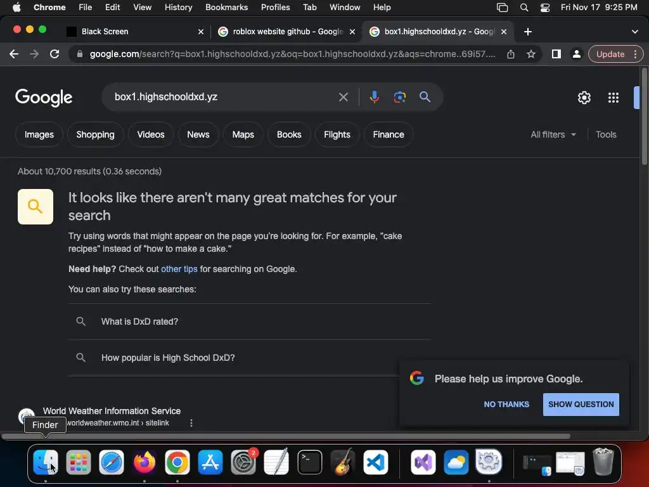The image size is (649, 487).
Task: Filter results by Flights
Action: pyautogui.click(x=337, y=134)
